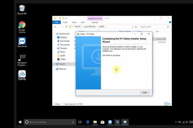Viewport: 193px width, 128px height.
Task: Open the Manage ribbon tab
Action: [x=95, y=22]
